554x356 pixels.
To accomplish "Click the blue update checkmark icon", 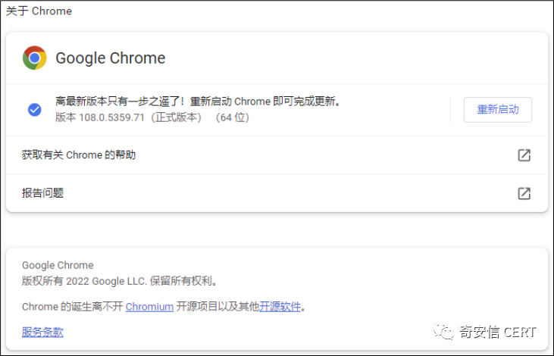I will pos(35,110).
